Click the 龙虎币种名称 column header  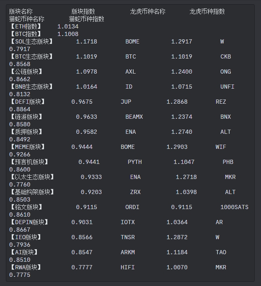tap(147, 11)
